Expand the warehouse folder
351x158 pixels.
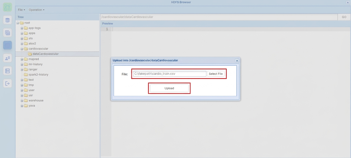coord(22,101)
